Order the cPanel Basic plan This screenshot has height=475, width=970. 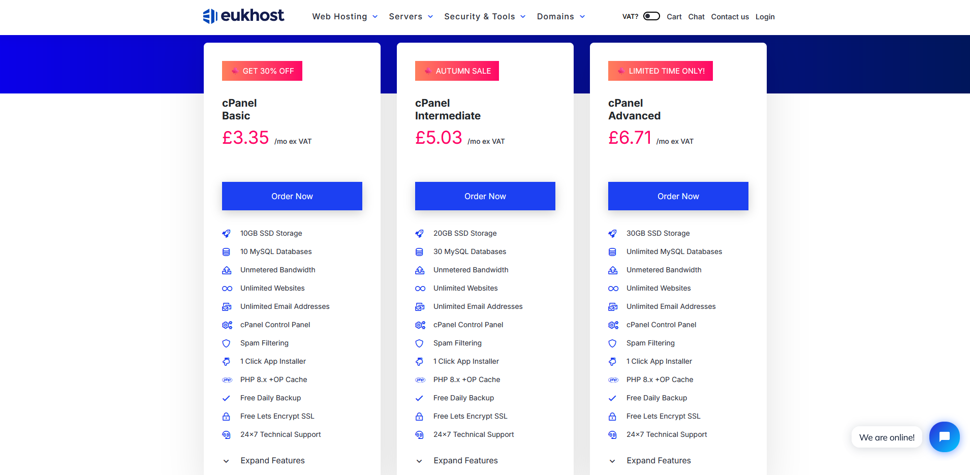click(292, 196)
